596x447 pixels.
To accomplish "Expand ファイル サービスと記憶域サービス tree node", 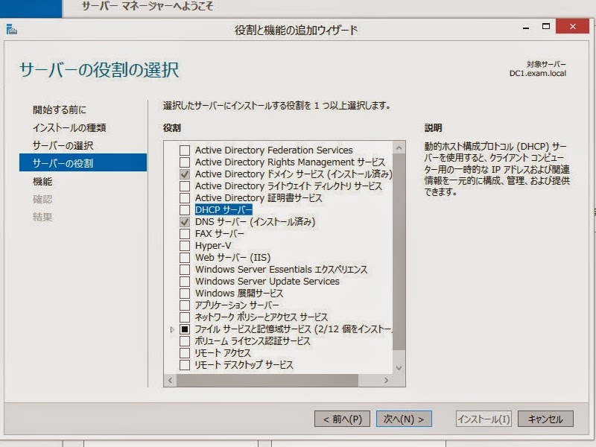I will coord(172,329).
